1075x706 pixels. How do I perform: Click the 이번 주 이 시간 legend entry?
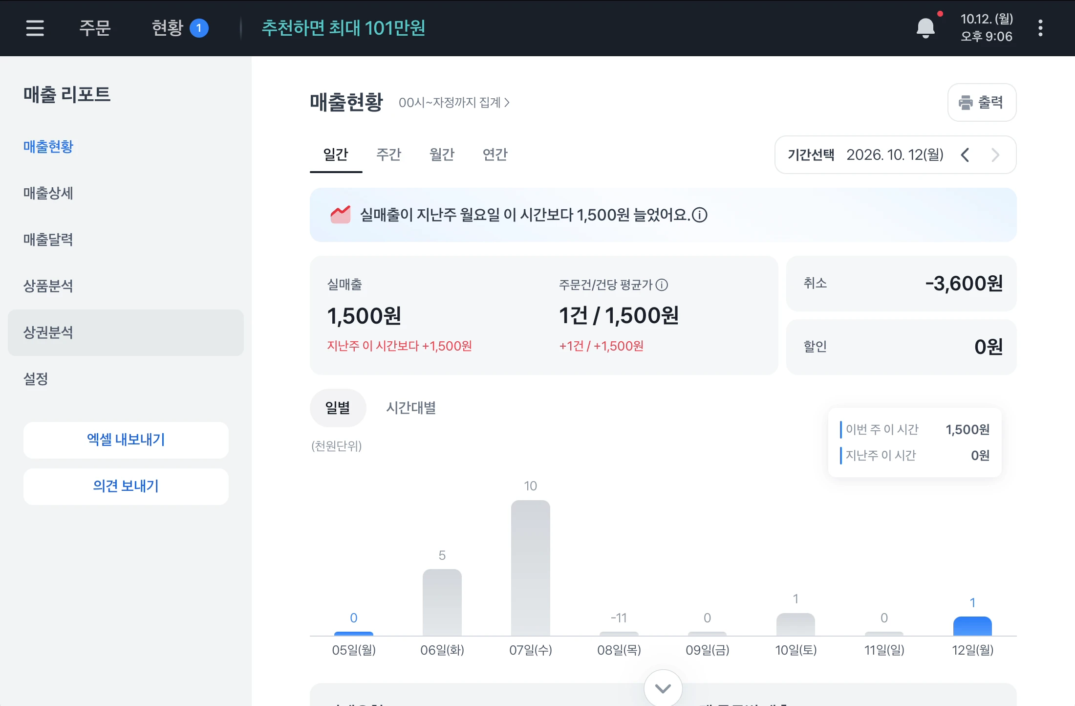915,429
